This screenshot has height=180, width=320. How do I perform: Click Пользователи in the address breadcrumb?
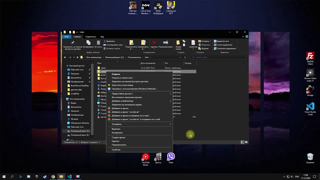click(x=134, y=57)
